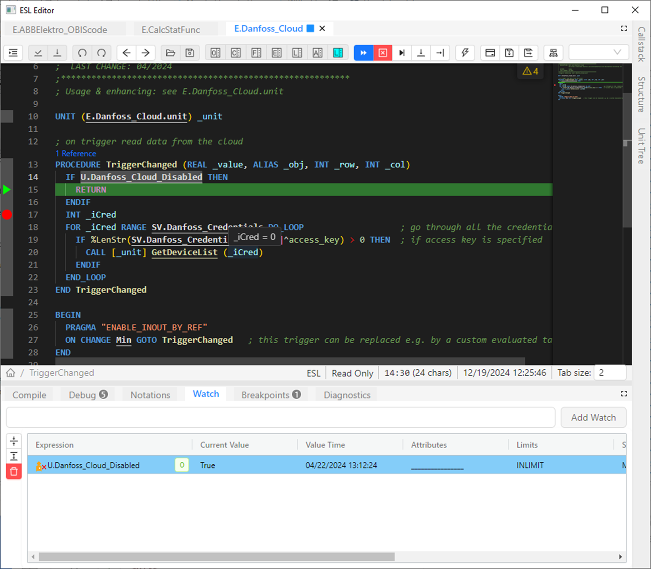Click the horizontal scrollbar in watch table

(x=217, y=557)
